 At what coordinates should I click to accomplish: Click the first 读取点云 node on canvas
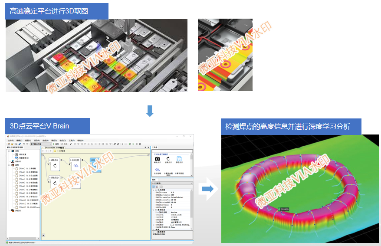55,164
